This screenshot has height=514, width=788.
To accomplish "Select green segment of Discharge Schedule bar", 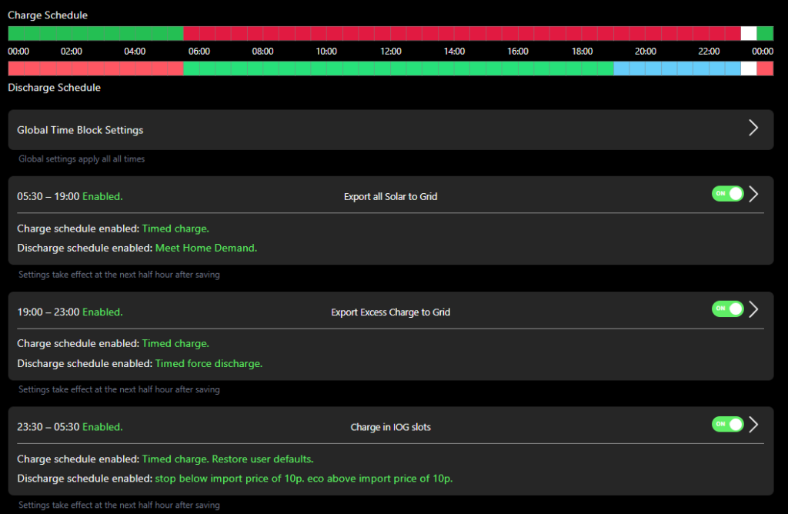I will [x=398, y=68].
